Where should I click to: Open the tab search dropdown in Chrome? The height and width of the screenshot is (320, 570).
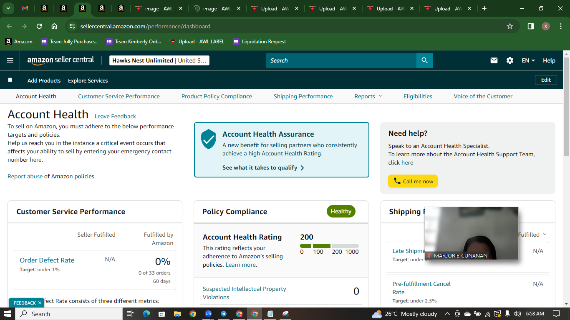[8, 8]
